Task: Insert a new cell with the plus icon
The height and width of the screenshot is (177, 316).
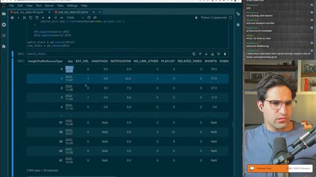Action: point(18,18)
